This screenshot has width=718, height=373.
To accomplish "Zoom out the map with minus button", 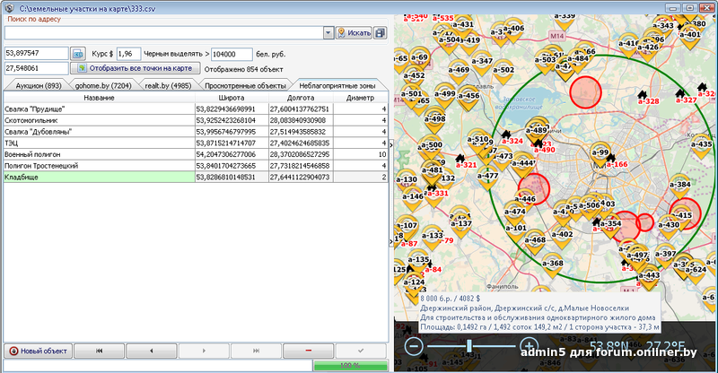I will point(414,346).
